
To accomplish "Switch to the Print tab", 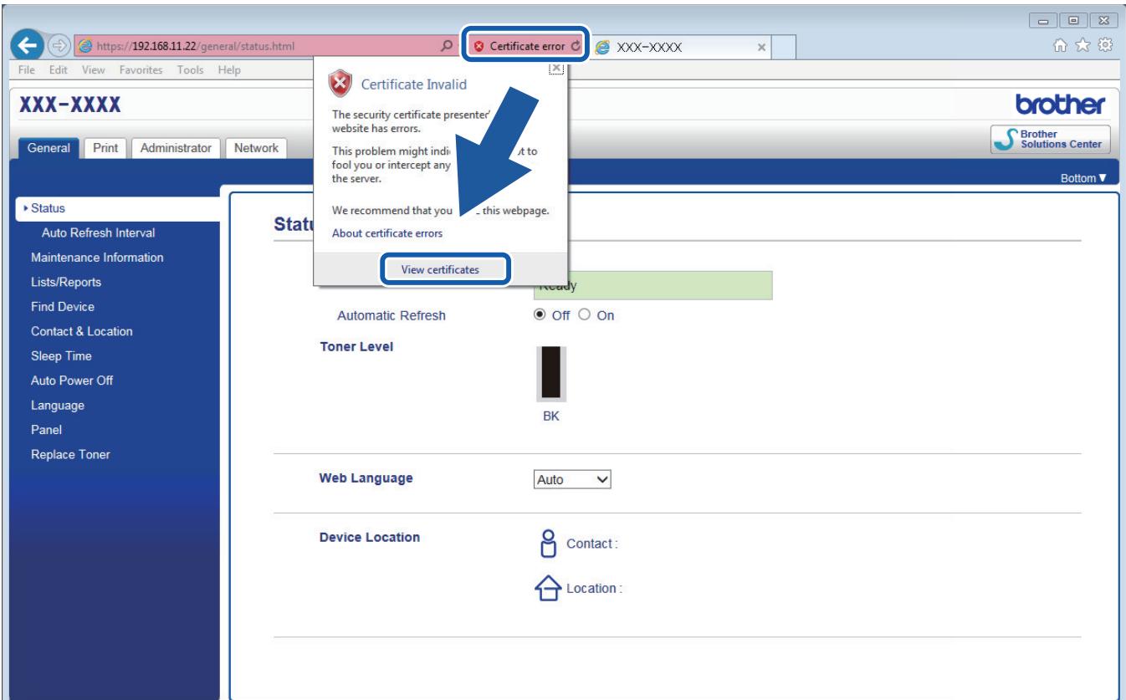I will point(105,147).
